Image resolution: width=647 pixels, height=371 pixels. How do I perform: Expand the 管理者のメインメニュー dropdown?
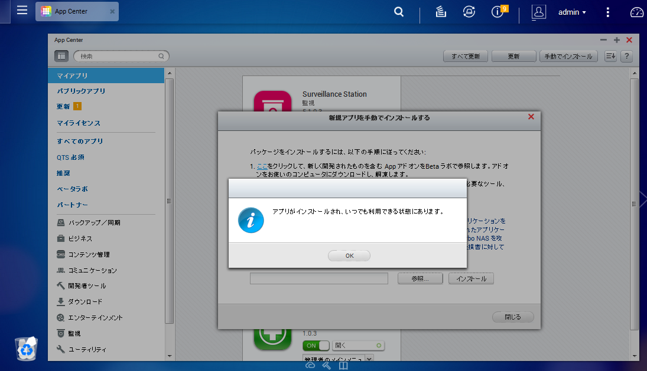click(x=369, y=359)
